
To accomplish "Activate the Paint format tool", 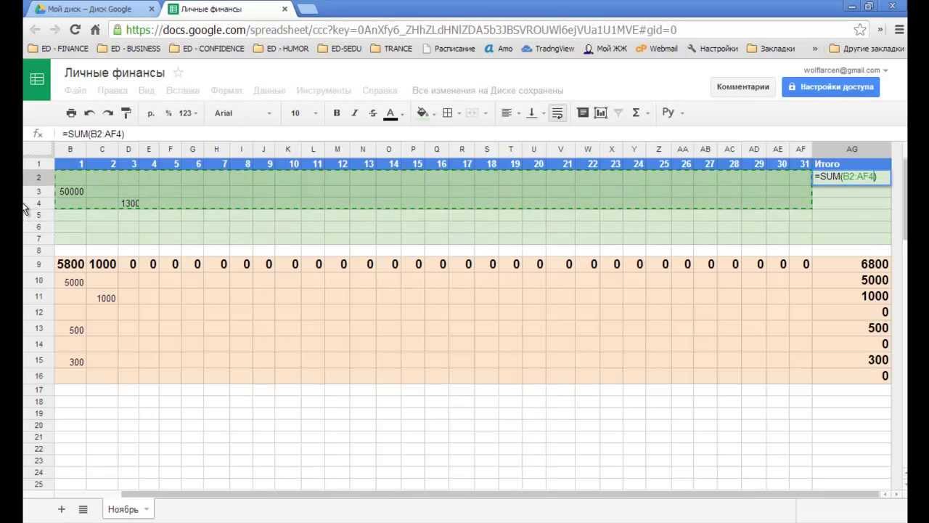I will pos(126,113).
